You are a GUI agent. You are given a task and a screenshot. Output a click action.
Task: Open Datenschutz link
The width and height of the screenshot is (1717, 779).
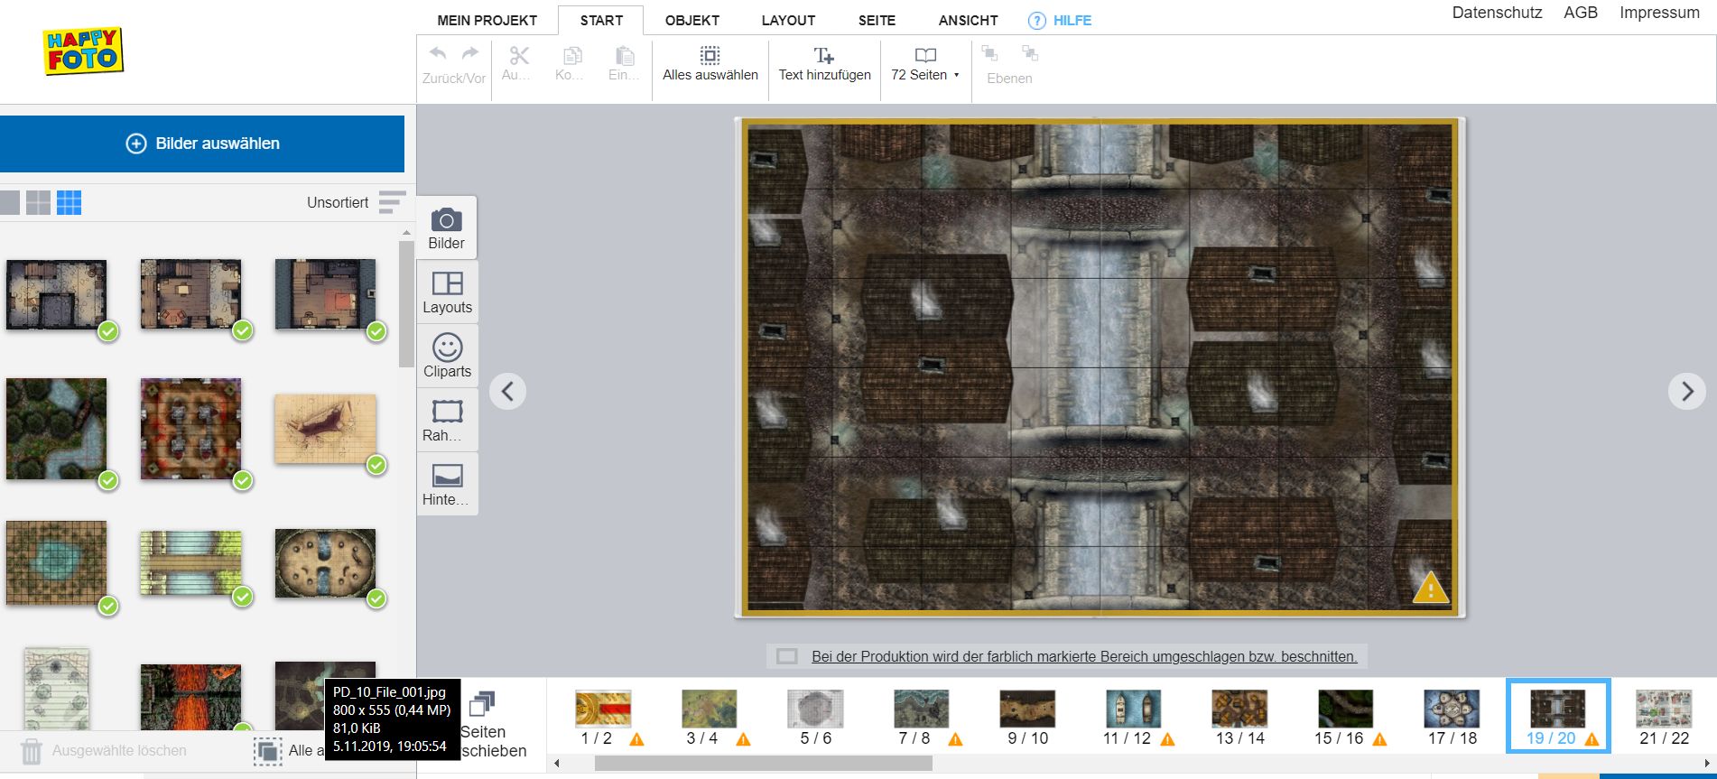coord(1498,13)
